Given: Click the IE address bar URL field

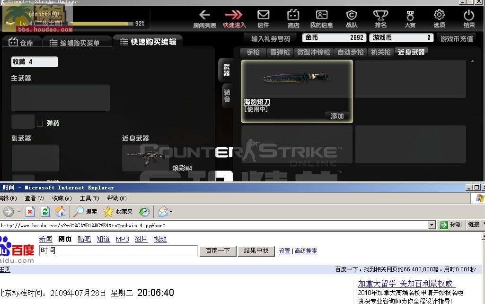Looking at the screenshot, I should 214,225.
